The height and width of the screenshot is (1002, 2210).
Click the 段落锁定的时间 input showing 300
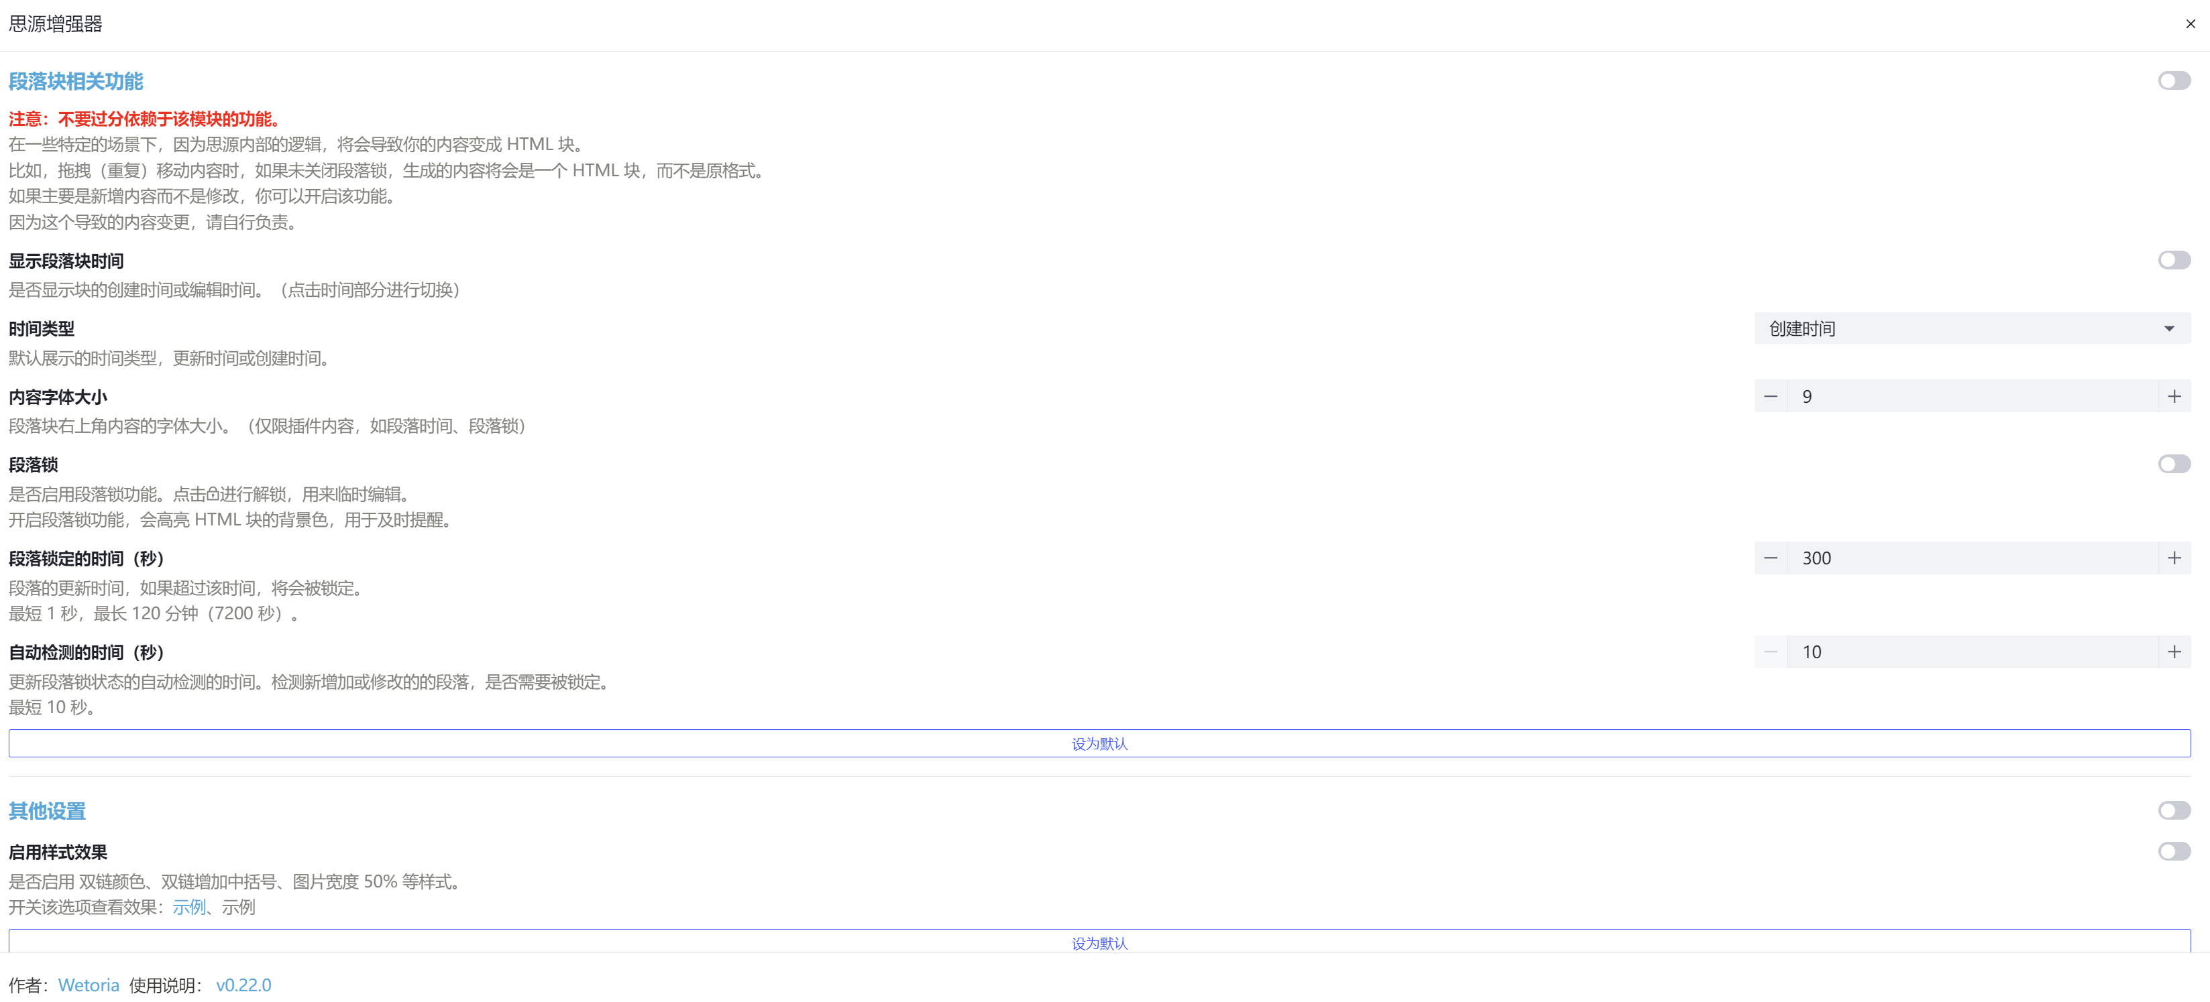(x=1971, y=558)
